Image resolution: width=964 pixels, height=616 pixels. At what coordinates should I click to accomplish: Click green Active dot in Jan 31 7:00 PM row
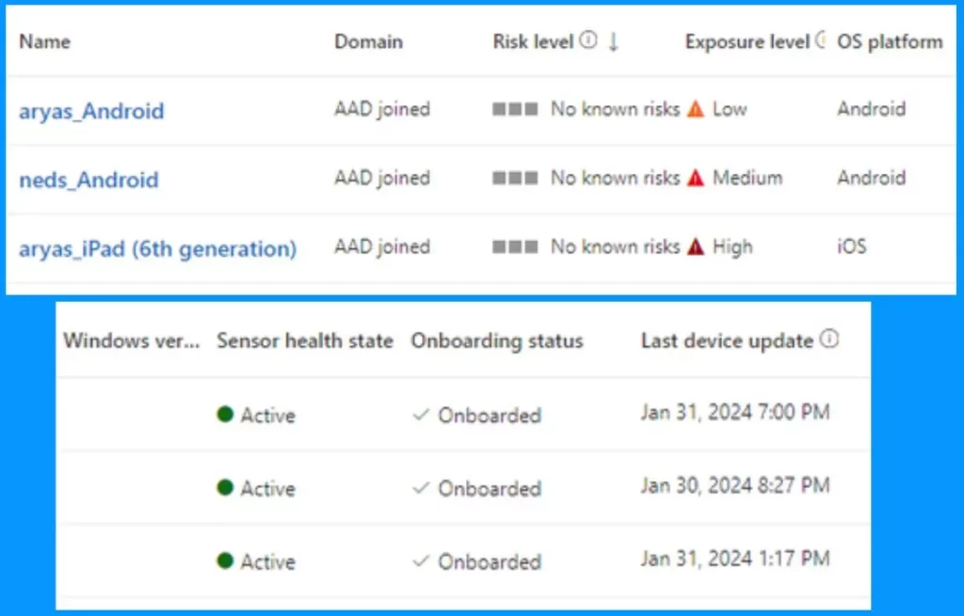click(x=225, y=415)
